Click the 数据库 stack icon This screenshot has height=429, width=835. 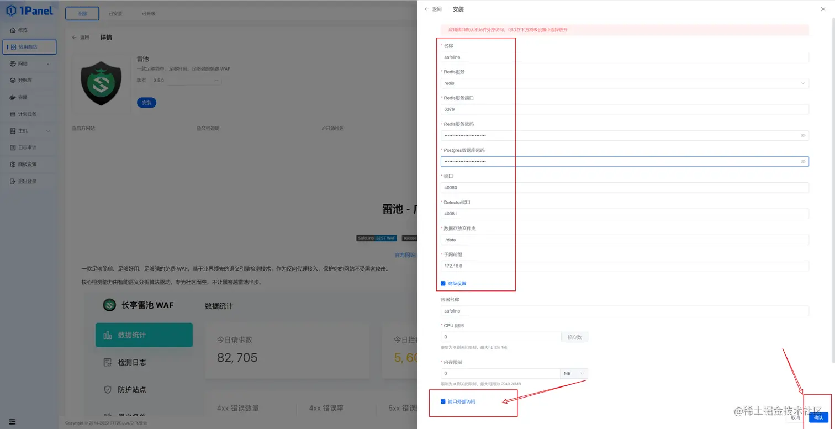(x=13, y=80)
